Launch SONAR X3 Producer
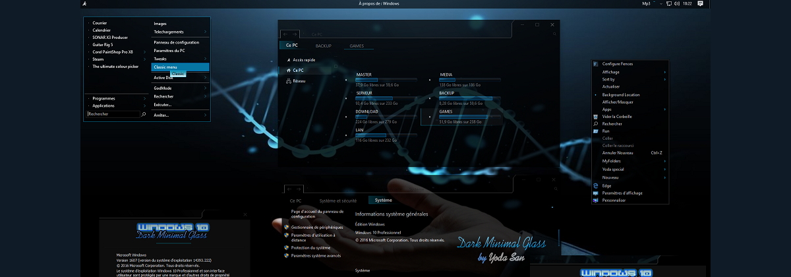Image resolution: width=791 pixels, height=277 pixels. coord(110,38)
